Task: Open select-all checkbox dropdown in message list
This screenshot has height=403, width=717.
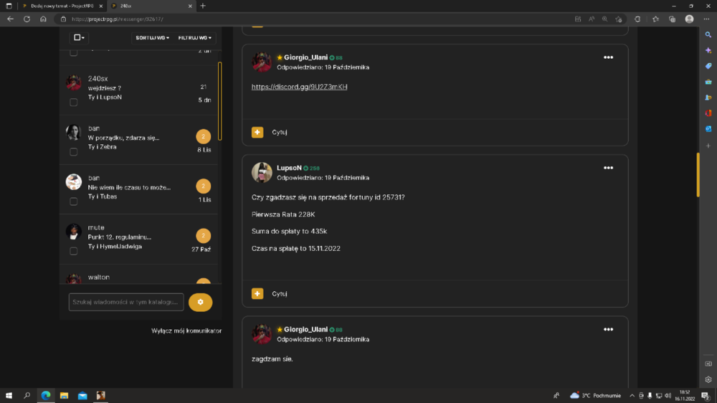Action: [x=79, y=37]
